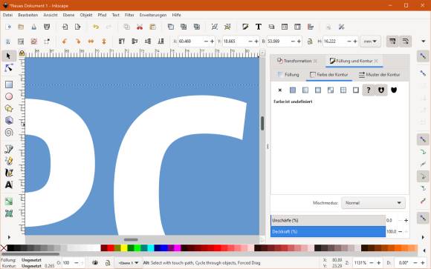Viewport: 431px width, 269px height.
Task: Select radial gradient stroke paint
Action: click(318, 90)
